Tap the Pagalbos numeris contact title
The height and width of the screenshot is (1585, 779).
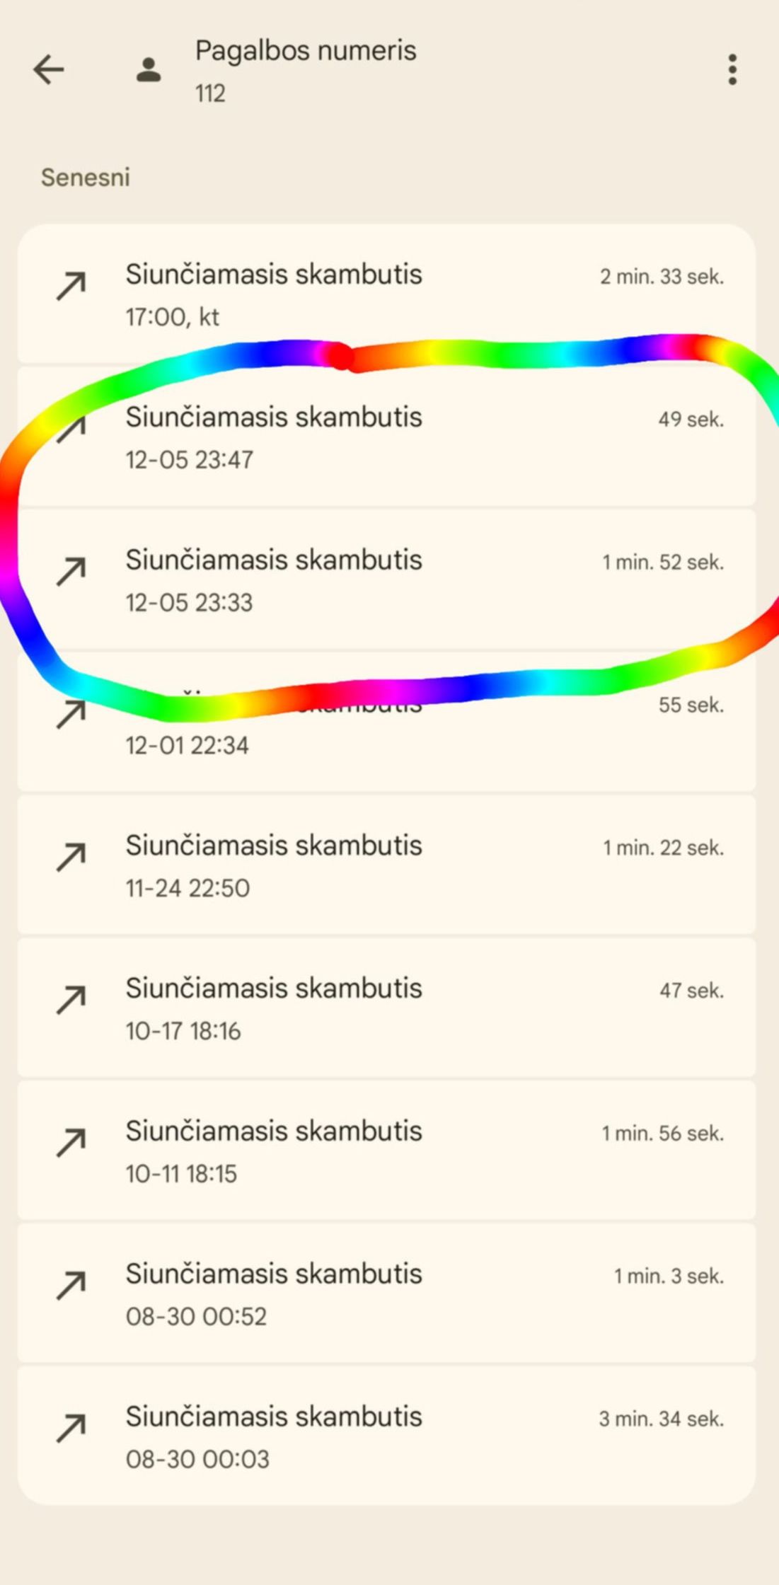306,51
